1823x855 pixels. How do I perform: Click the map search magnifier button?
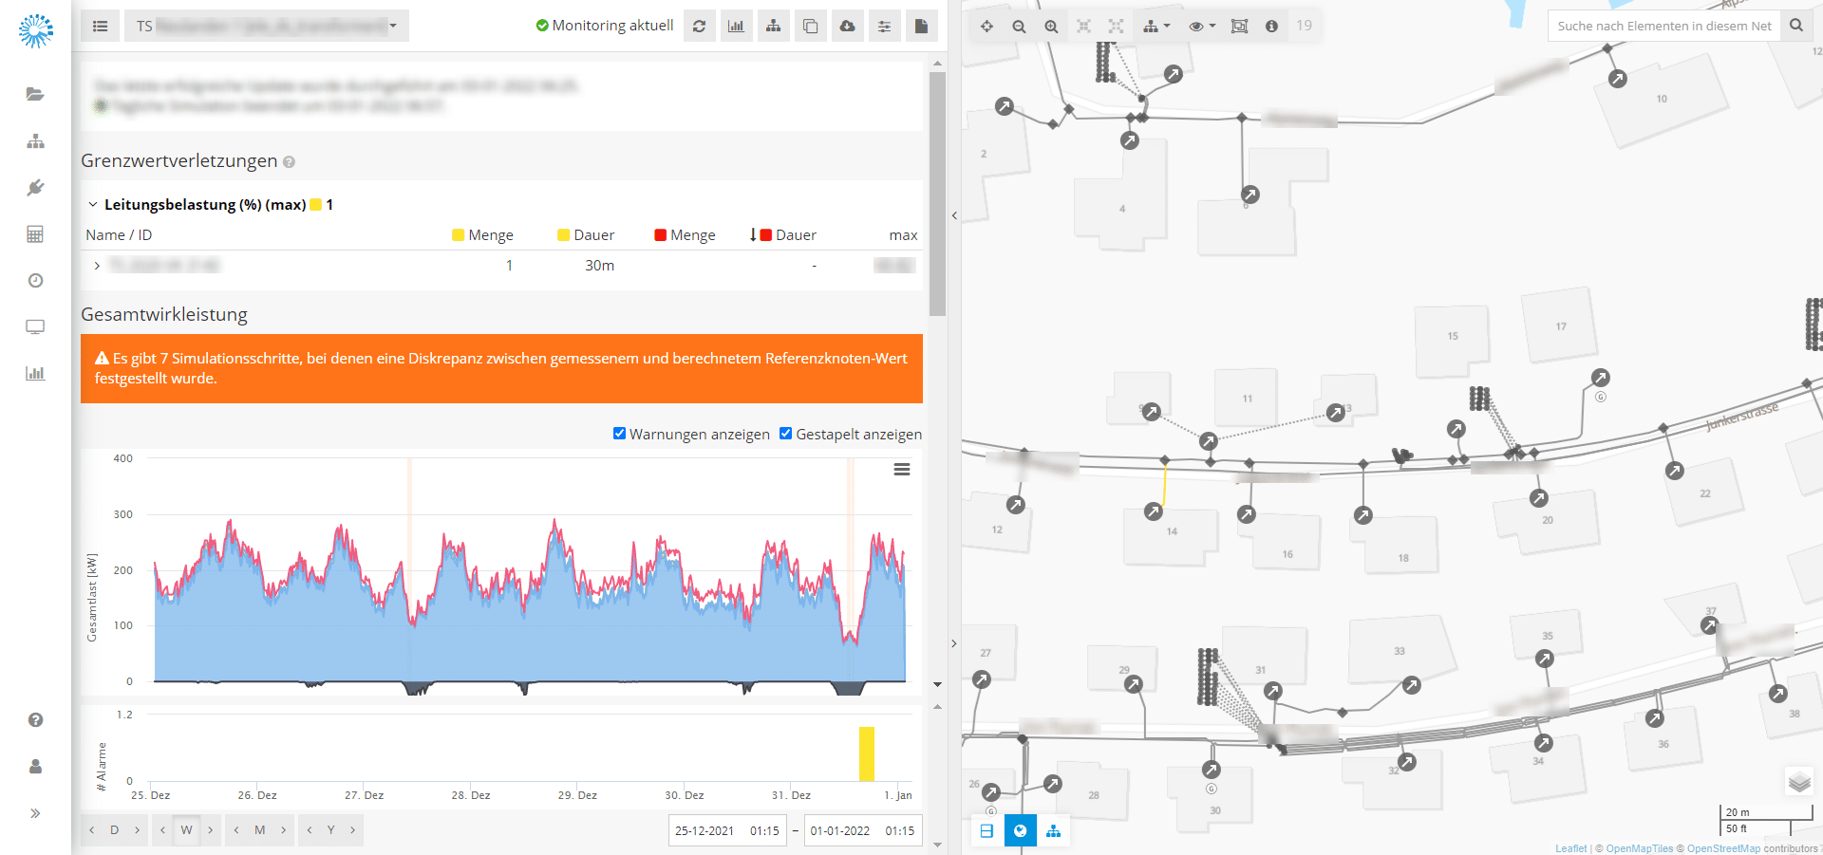click(1795, 26)
